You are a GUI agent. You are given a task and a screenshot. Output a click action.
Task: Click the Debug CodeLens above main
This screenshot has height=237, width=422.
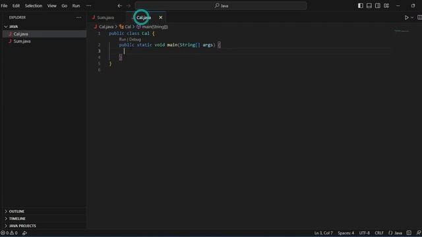pyautogui.click(x=135, y=39)
